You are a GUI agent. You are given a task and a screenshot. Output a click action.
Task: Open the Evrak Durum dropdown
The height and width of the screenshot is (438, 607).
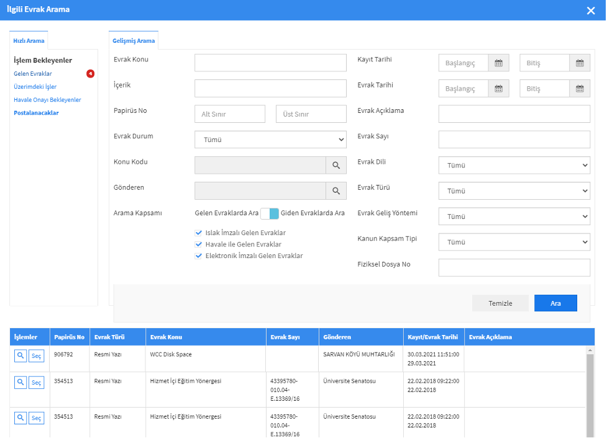(x=270, y=140)
